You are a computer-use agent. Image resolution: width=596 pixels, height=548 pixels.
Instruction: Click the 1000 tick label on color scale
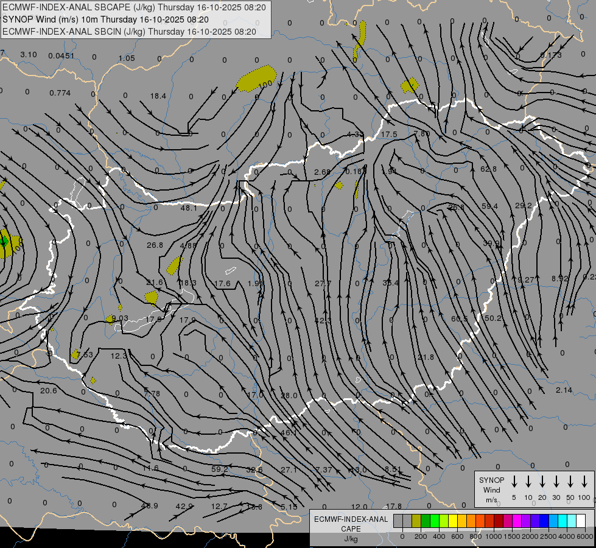[x=493, y=536]
